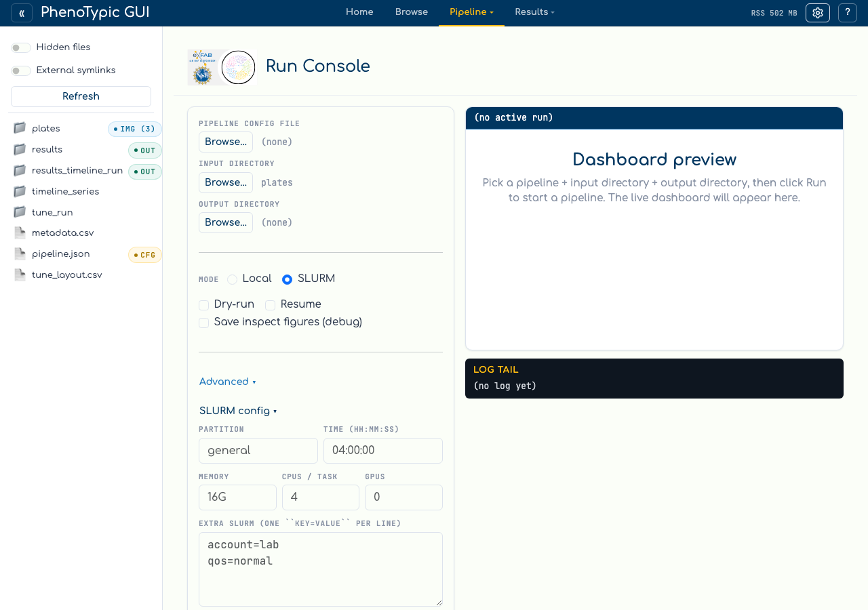This screenshot has height=610, width=868.
Task: Toggle the Hidden files switch
Action: (21, 47)
